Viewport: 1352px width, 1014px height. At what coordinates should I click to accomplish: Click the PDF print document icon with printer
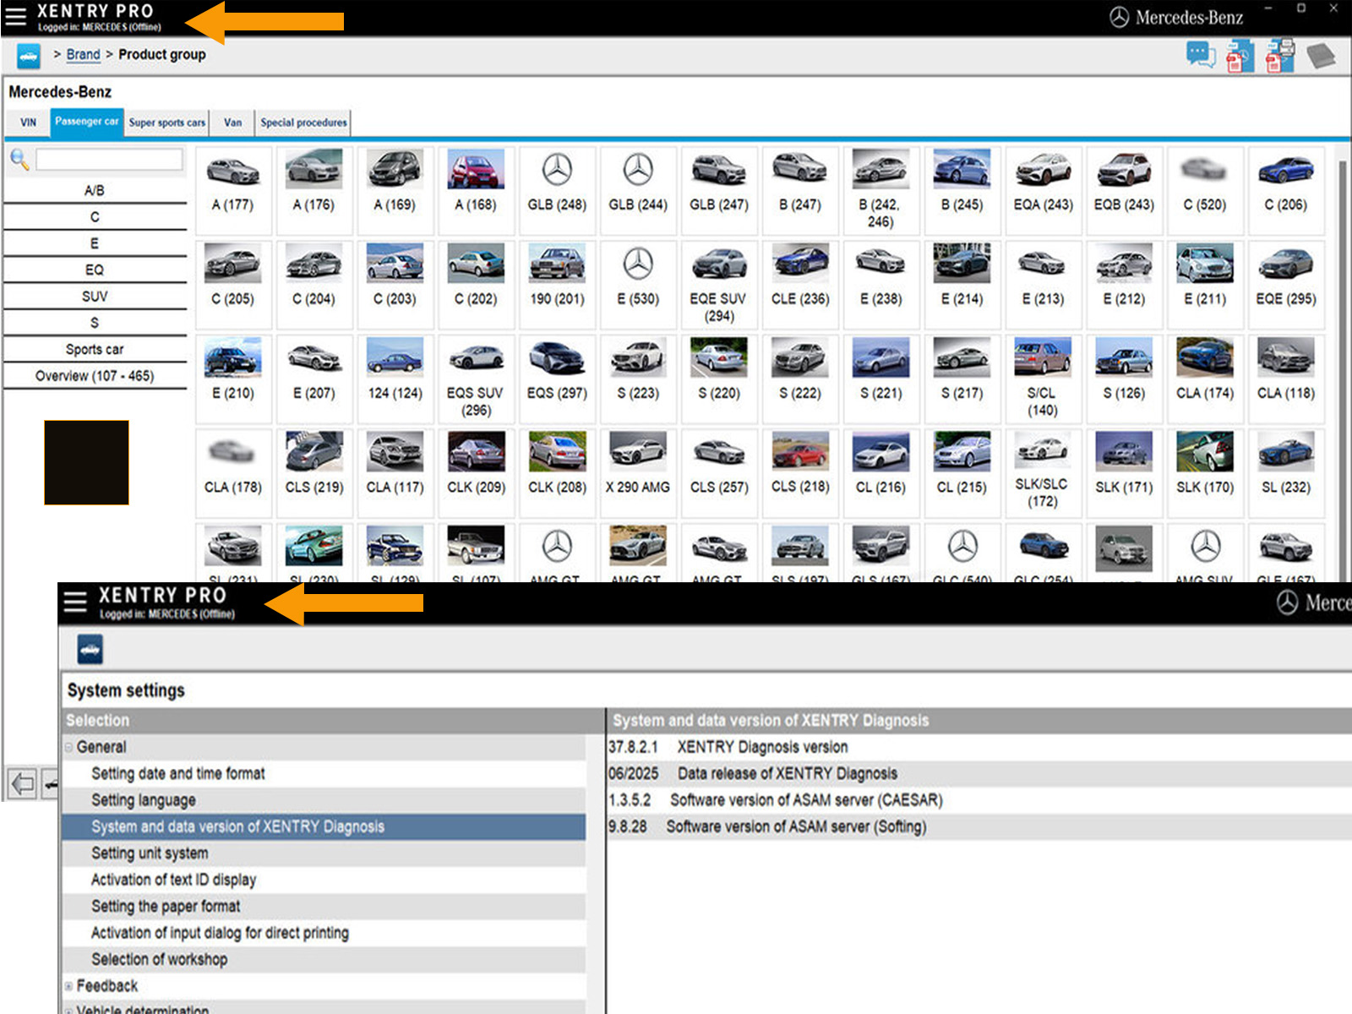tap(1279, 56)
